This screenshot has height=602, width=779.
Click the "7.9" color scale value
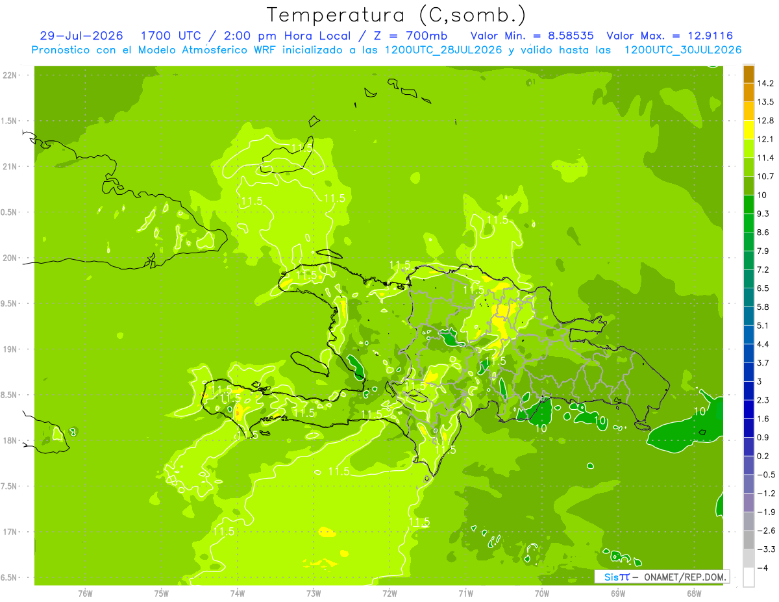(x=764, y=251)
